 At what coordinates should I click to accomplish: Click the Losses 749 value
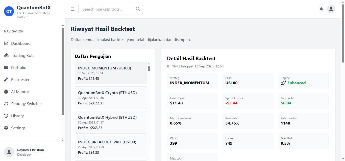point(229,143)
